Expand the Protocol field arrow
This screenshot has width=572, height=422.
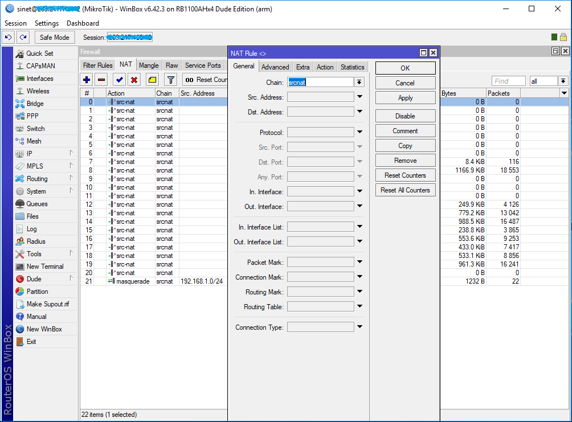coord(359,132)
